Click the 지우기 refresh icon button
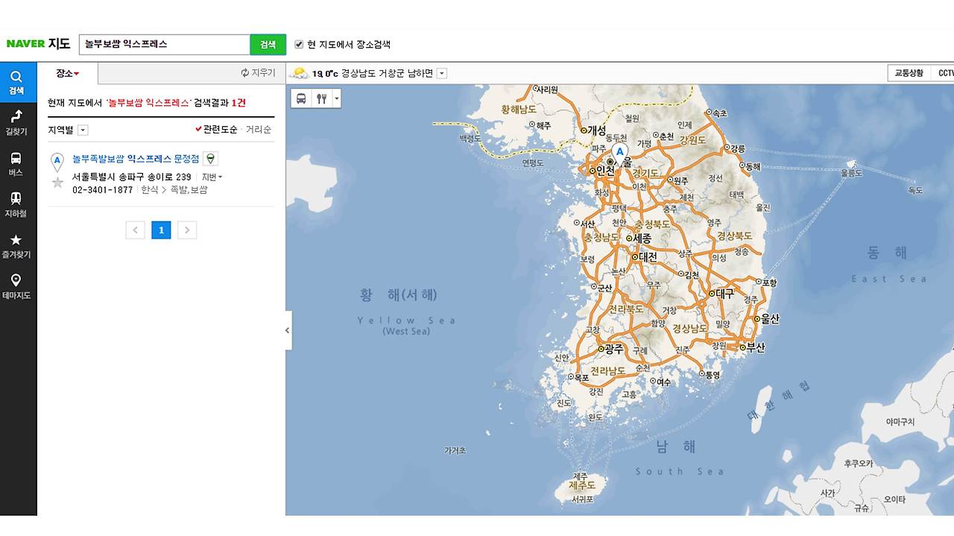954x536 pixels. click(258, 73)
